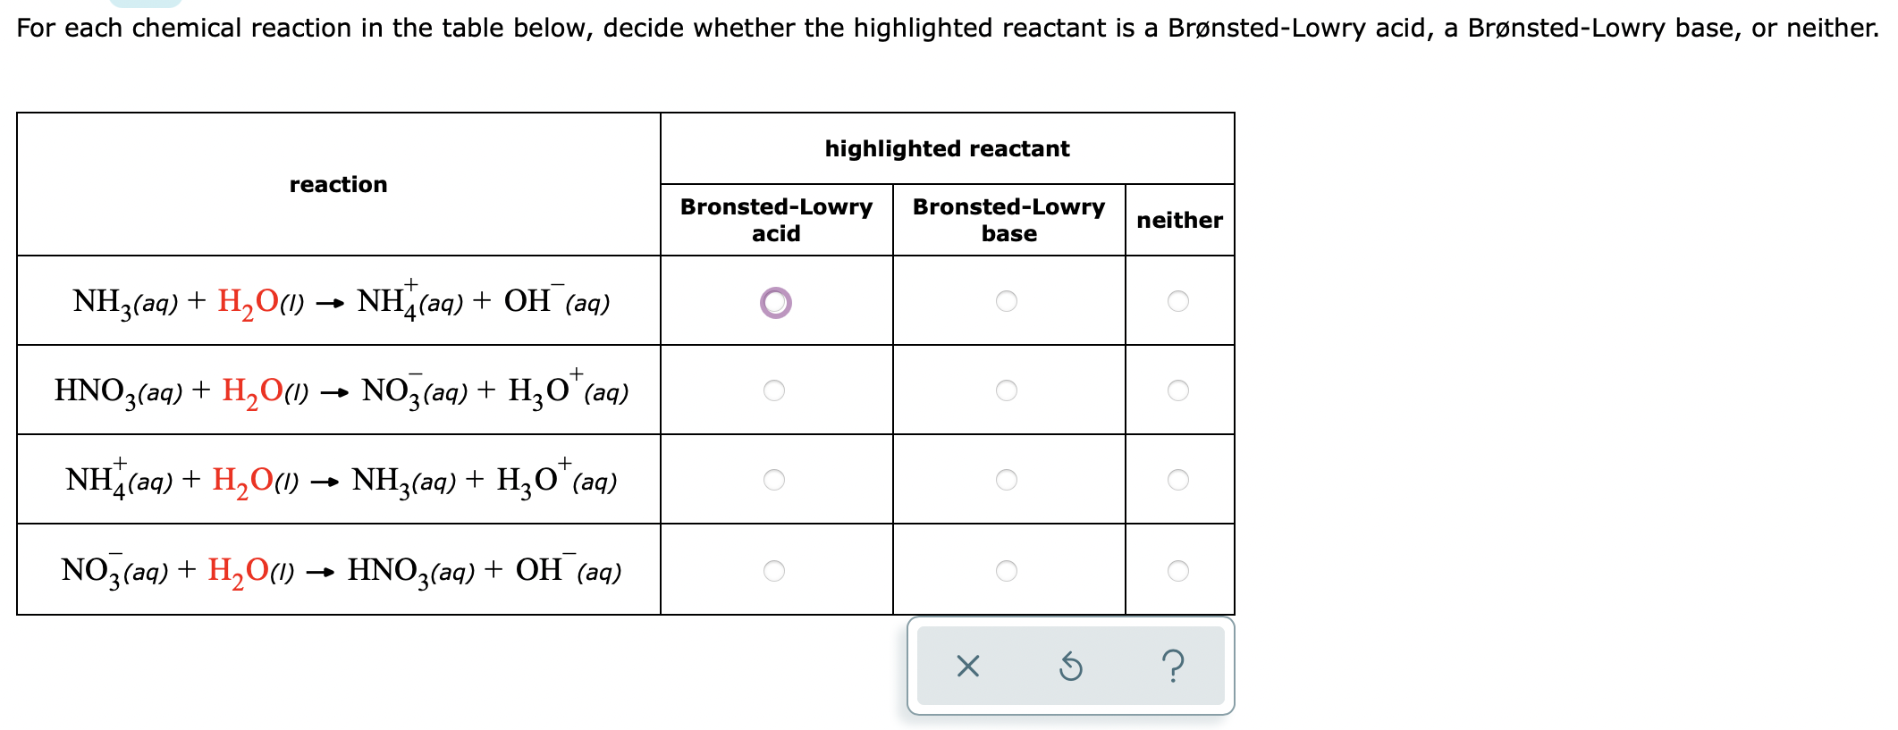The height and width of the screenshot is (730, 1898).
Task: Click the currently selected acid radio in row one
Action: click(776, 301)
